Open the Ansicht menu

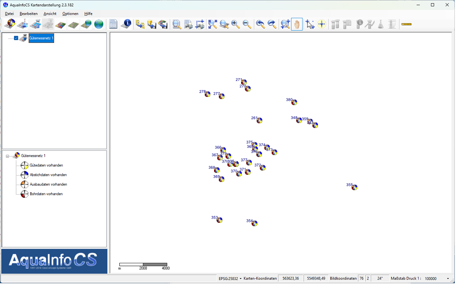[x=50, y=14]
